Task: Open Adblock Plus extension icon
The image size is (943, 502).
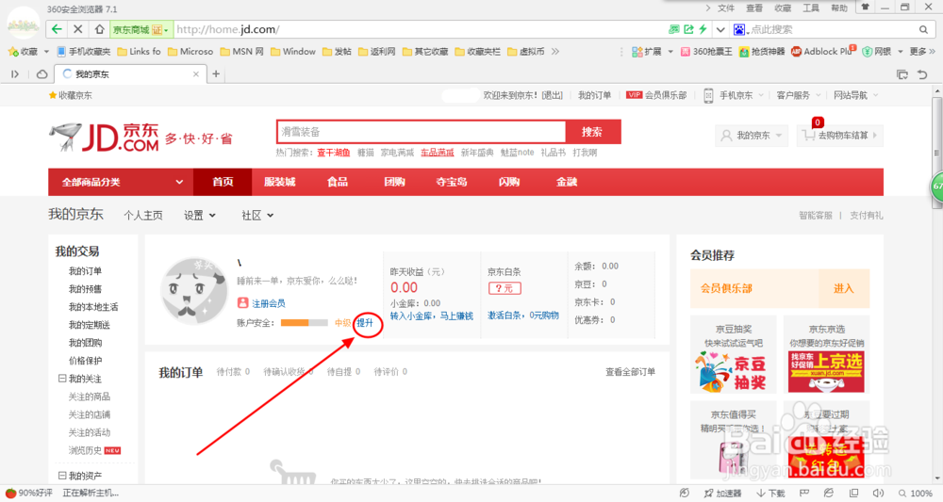Action: coord(822,52)
